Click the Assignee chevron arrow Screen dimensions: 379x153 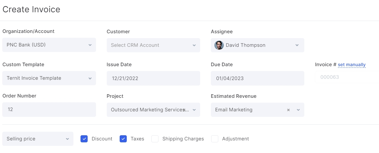tap(297, 46)
